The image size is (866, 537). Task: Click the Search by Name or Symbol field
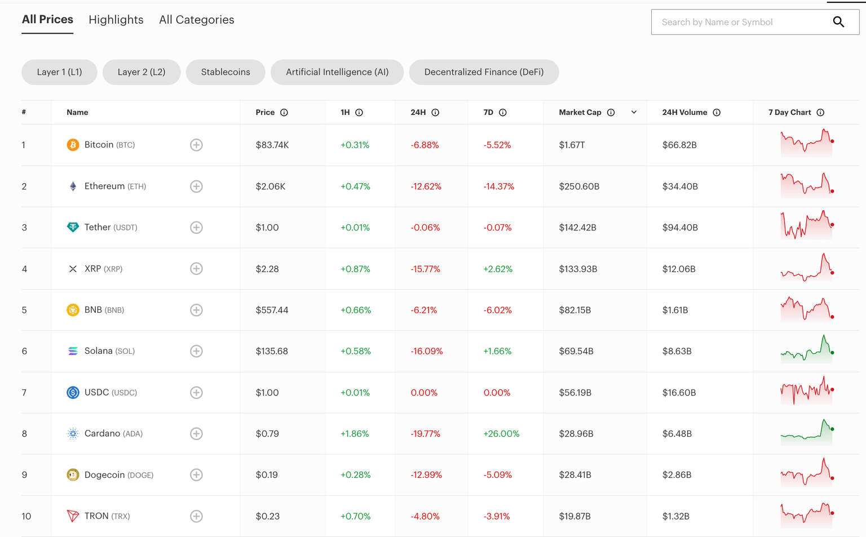[733, 22]
